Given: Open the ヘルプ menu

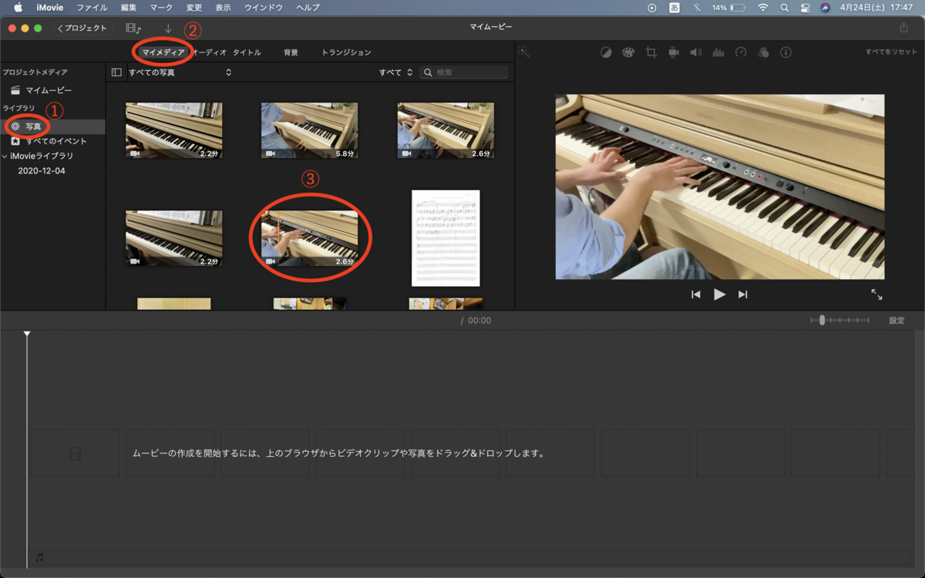Looking at the screenshot, I should pyautogui.click(x=308, y=8).
